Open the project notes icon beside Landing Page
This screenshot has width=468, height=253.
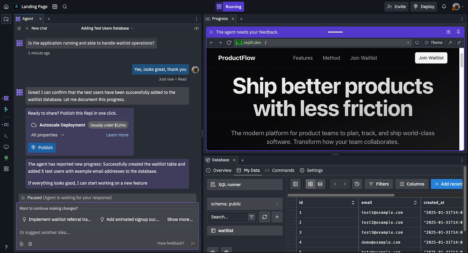55,6
